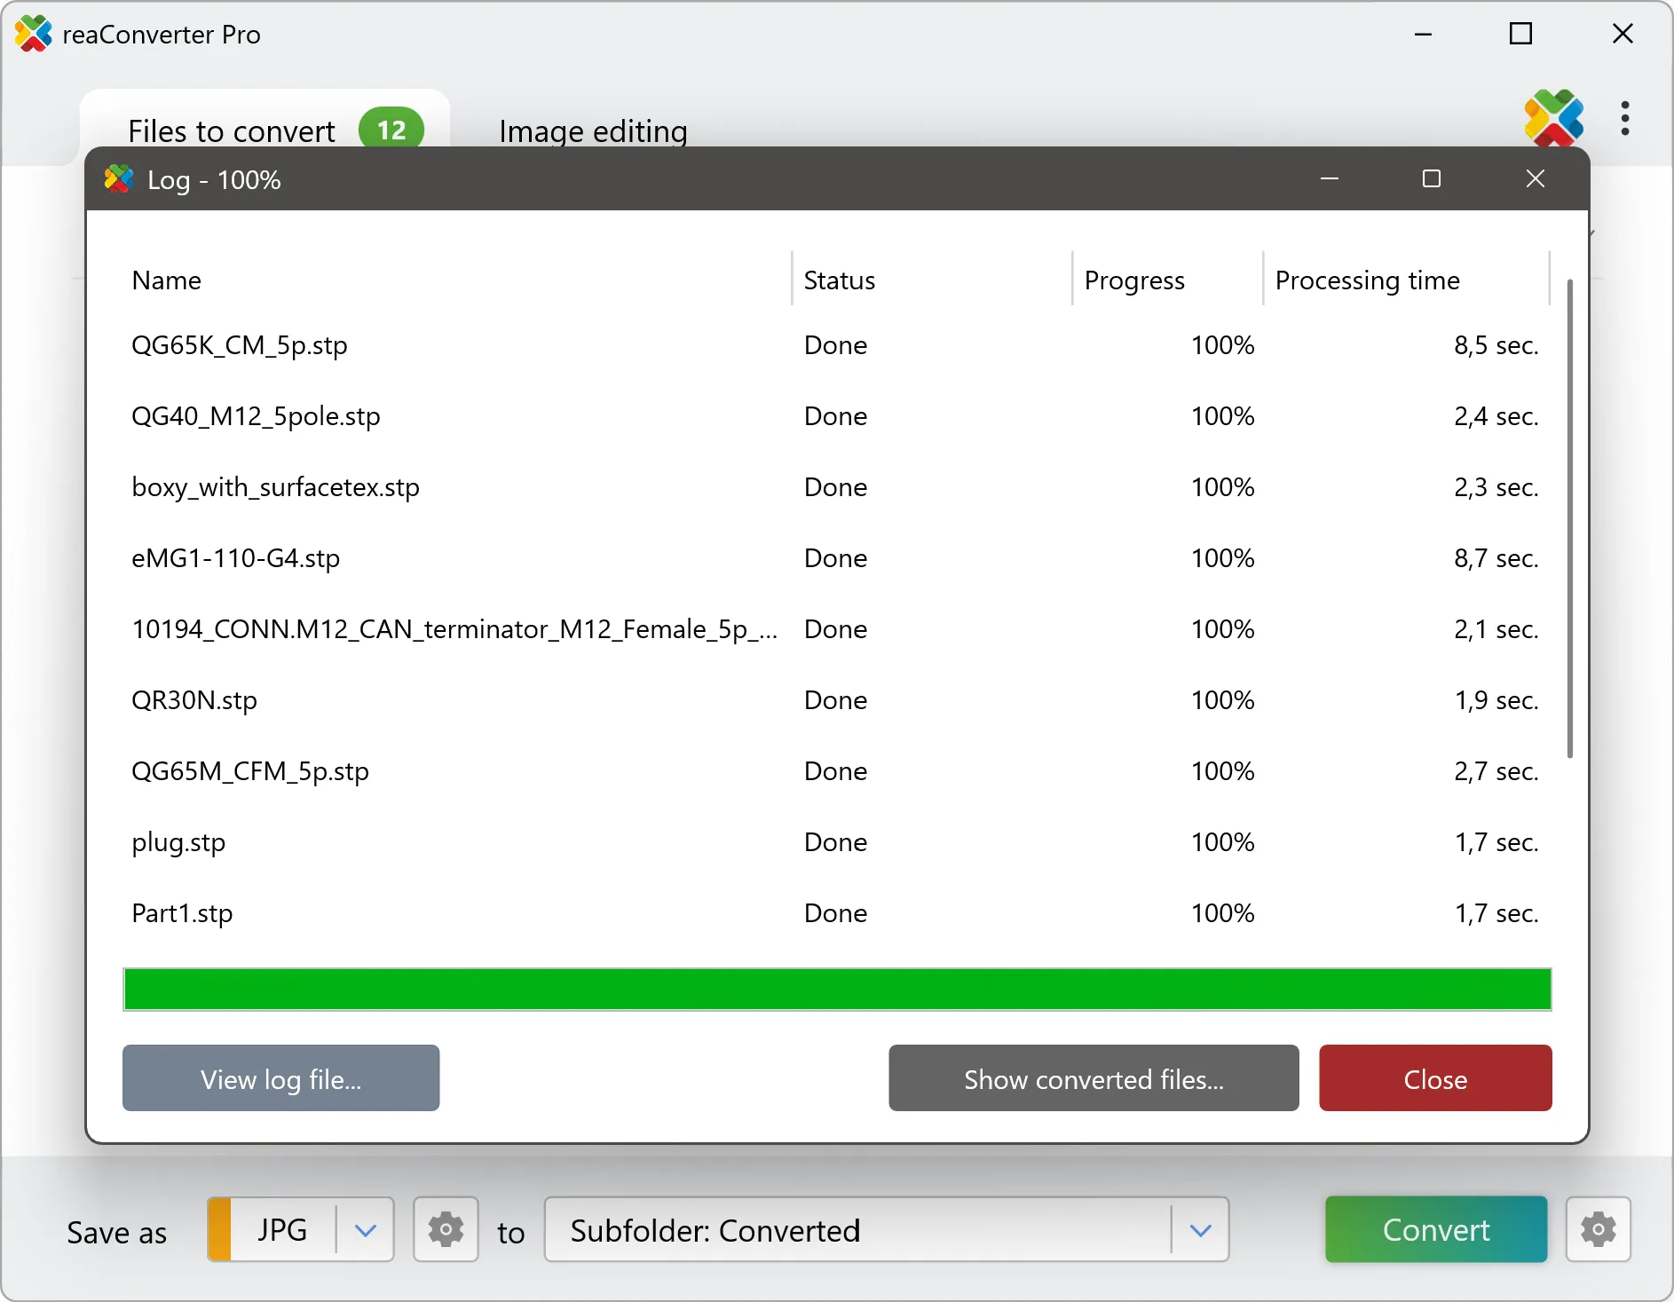Select the QG65K_CM_5p.stp row

tap(836, 345)
